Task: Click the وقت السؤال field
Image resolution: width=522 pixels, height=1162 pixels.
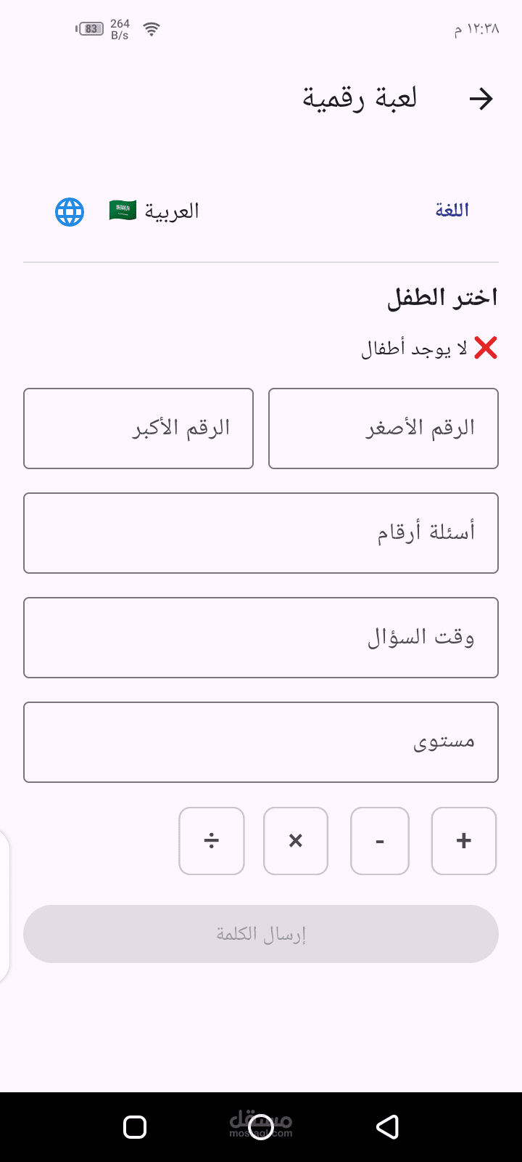Action: [261, 638]
